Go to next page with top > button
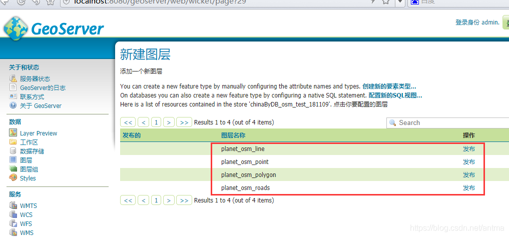The height and width of the screenshot is (237, 509). point(169,122)
